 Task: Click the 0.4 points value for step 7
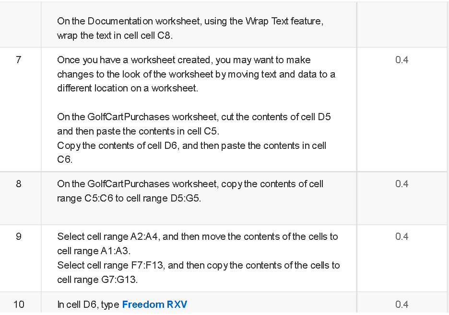point(402,60)
